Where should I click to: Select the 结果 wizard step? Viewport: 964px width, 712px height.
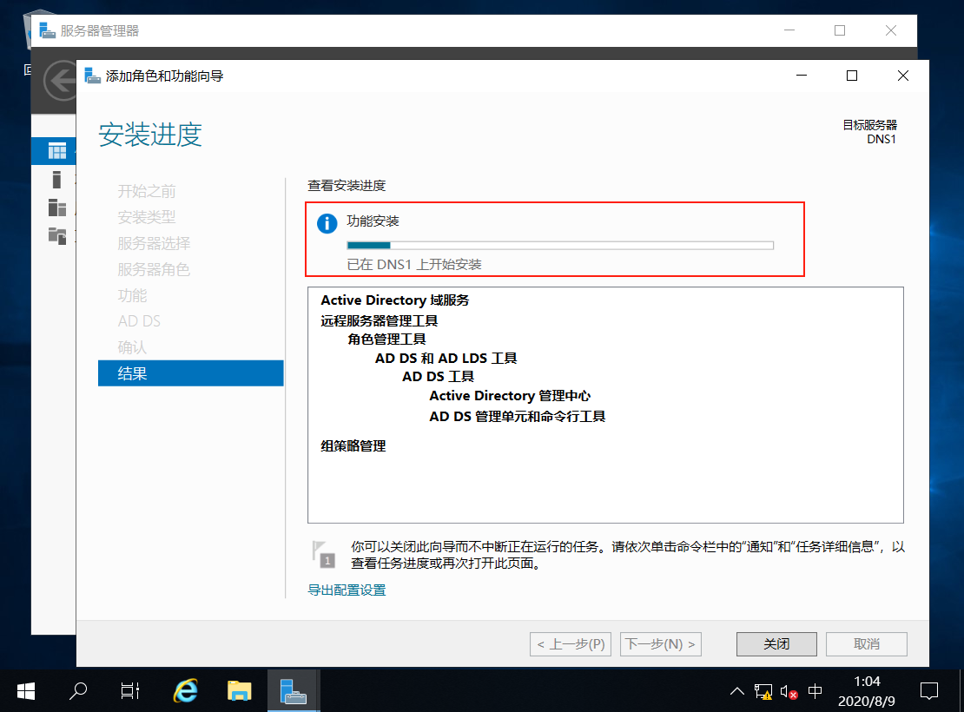pos(190,373)
